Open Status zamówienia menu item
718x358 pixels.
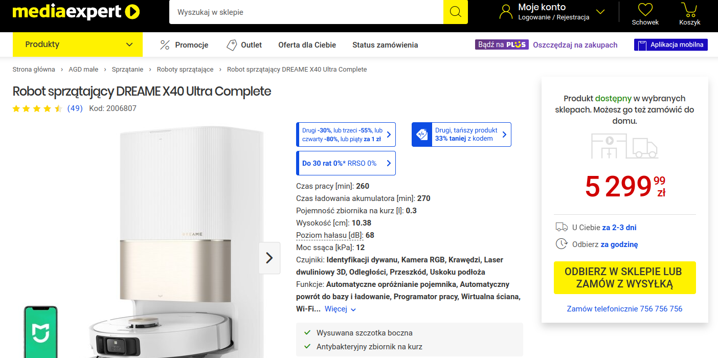point(385,45)
